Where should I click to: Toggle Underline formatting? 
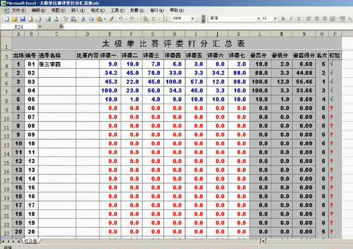(299, 19)
